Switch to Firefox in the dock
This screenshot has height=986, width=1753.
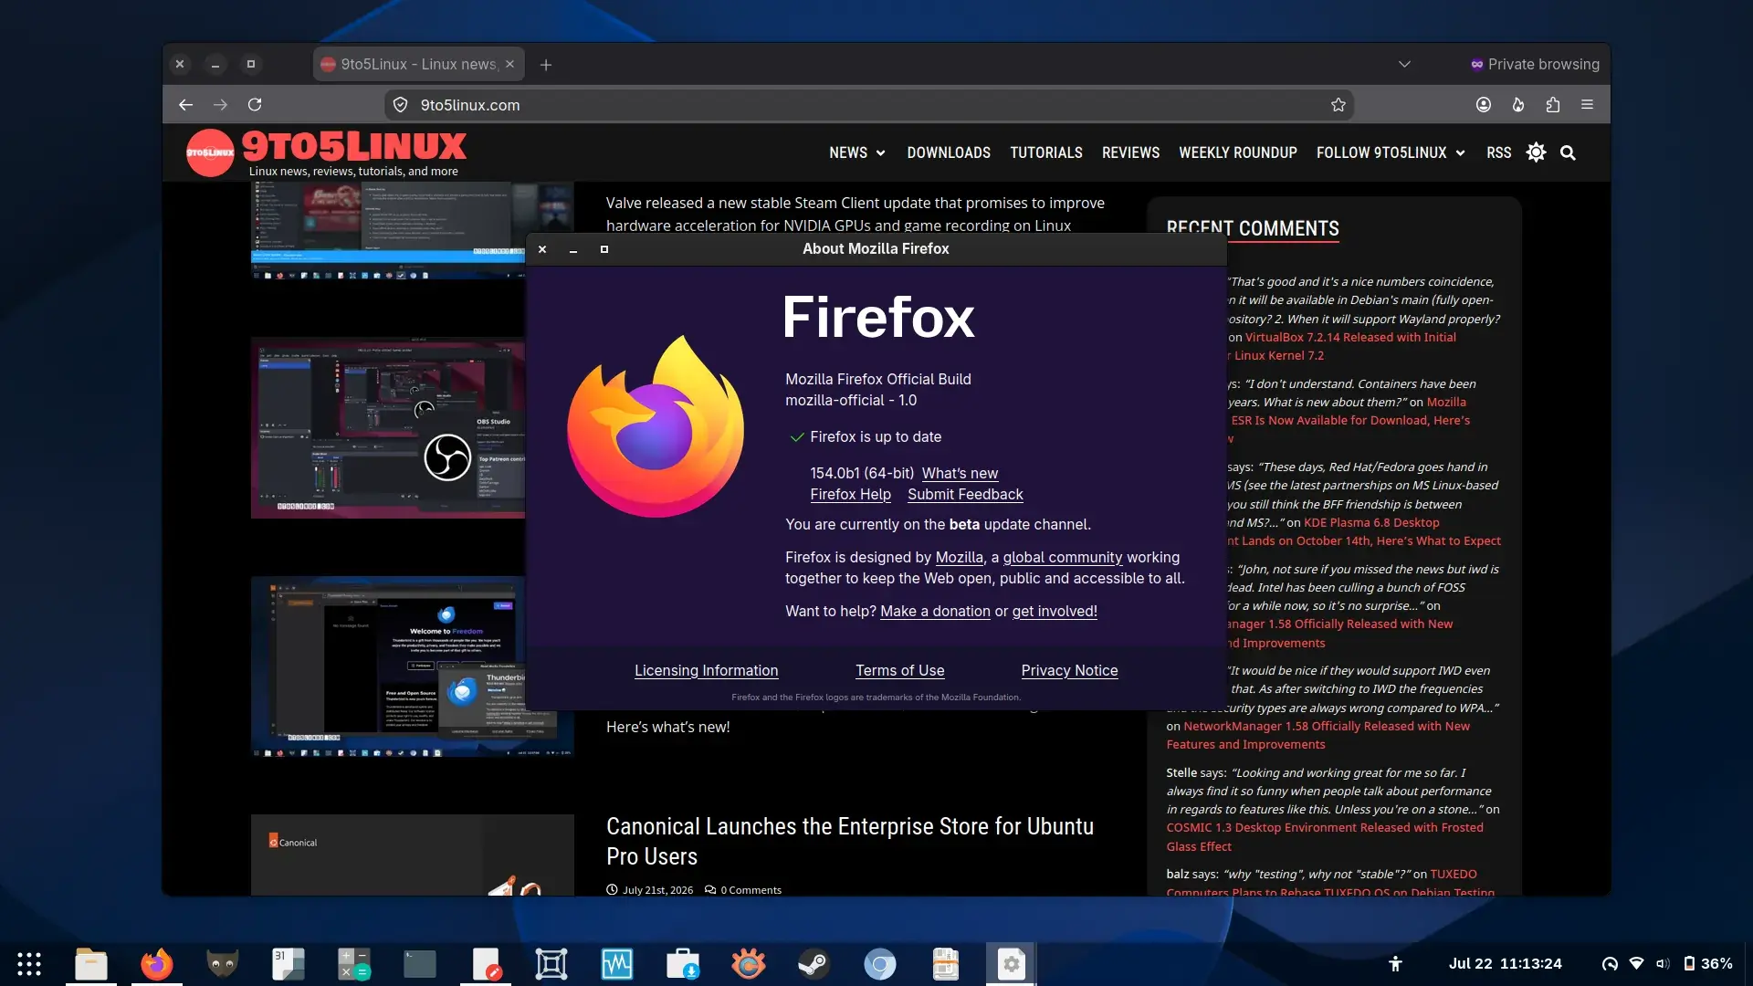click(x=157, y=964)
